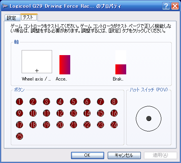Click the キャンセル button

tap(124, 155)
